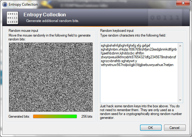Click the Generated bits progress bar

pos(55,116)
